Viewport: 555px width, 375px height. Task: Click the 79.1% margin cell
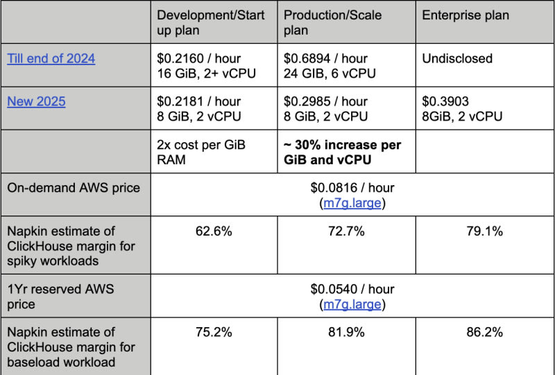484,231
